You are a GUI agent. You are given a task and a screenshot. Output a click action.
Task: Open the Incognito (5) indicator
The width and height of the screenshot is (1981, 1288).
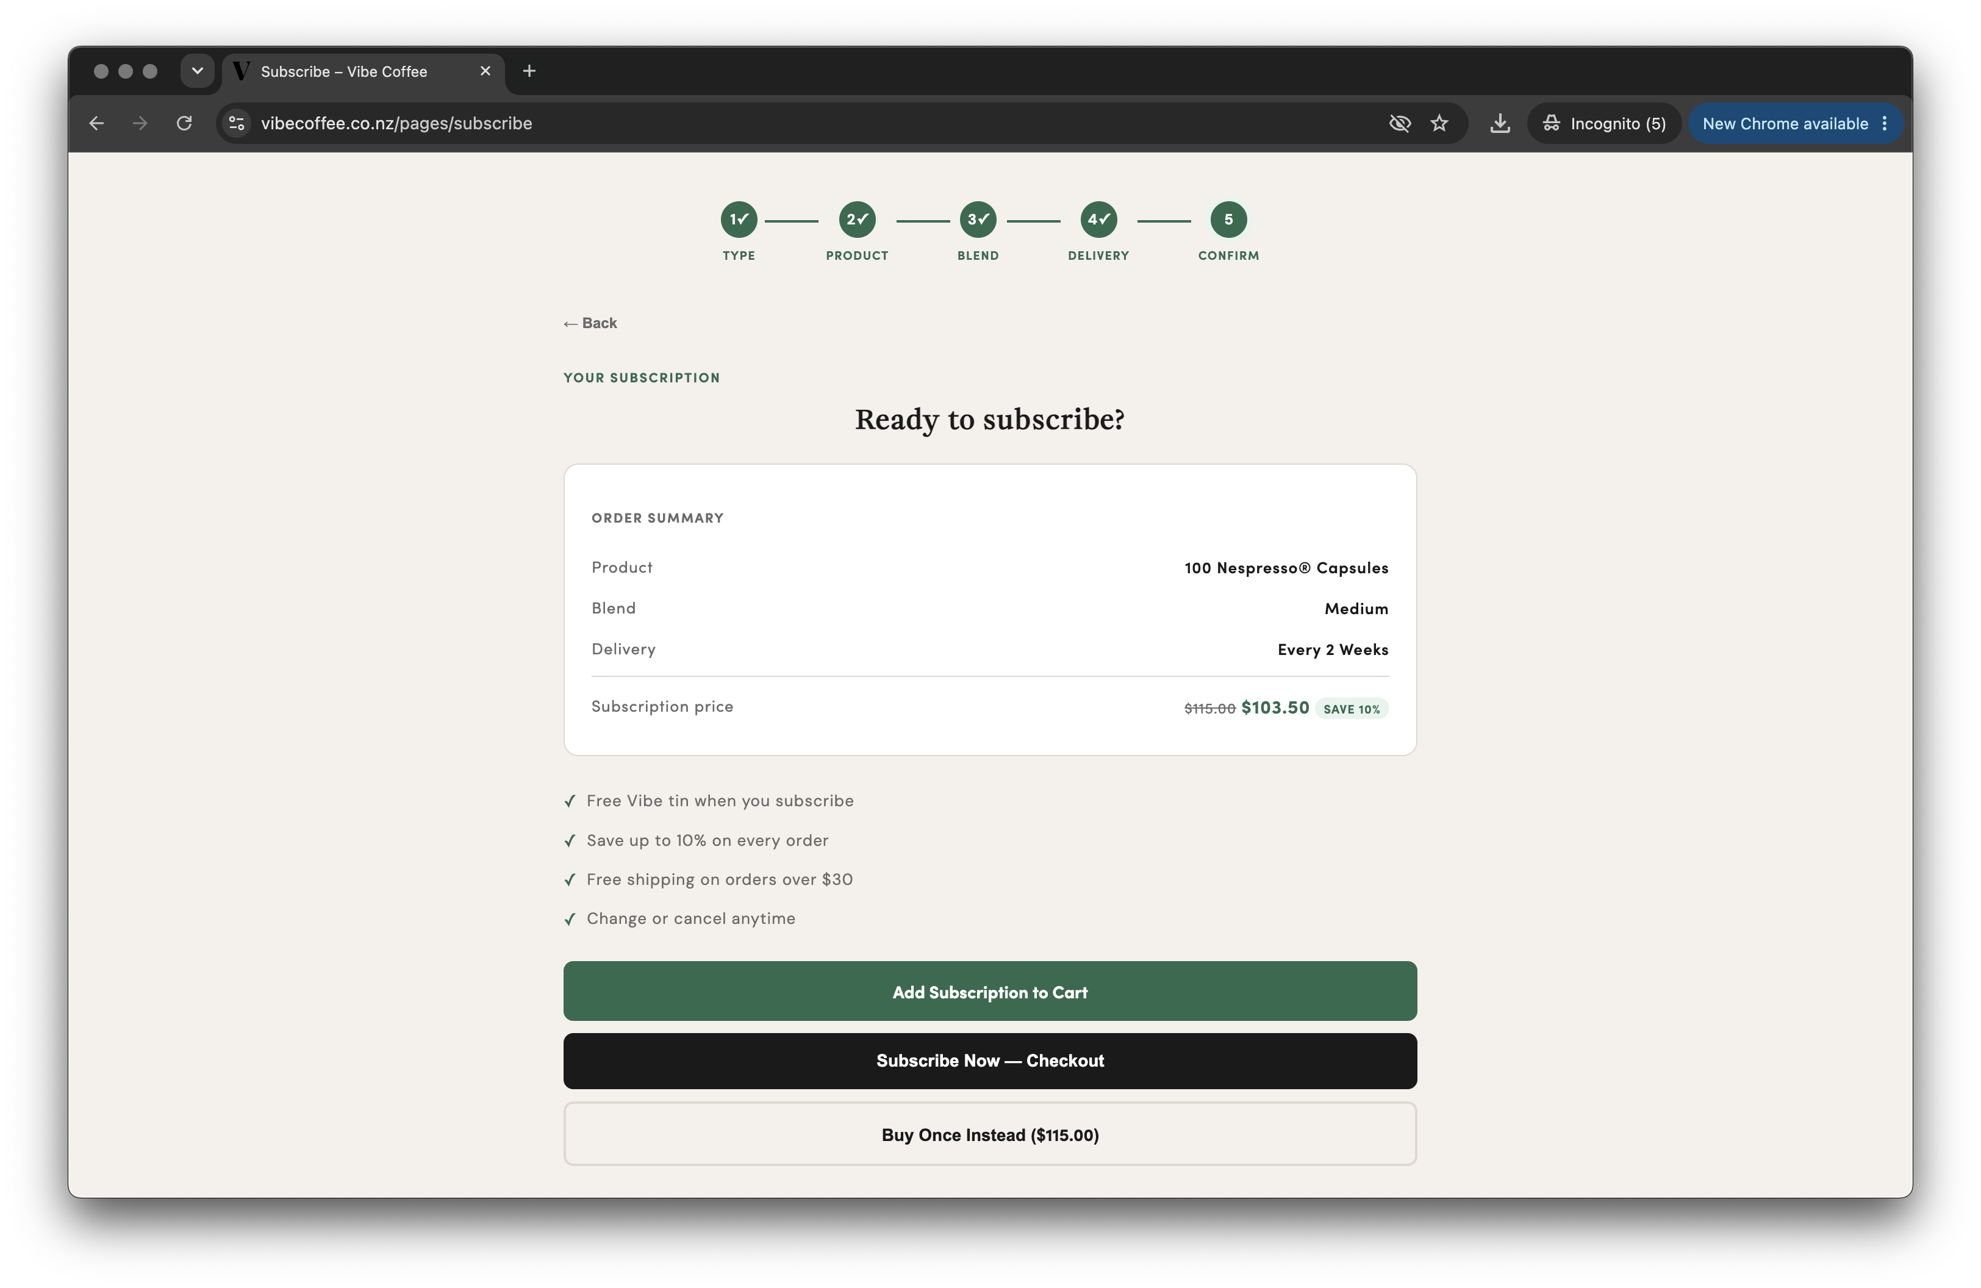[1604, 123]
